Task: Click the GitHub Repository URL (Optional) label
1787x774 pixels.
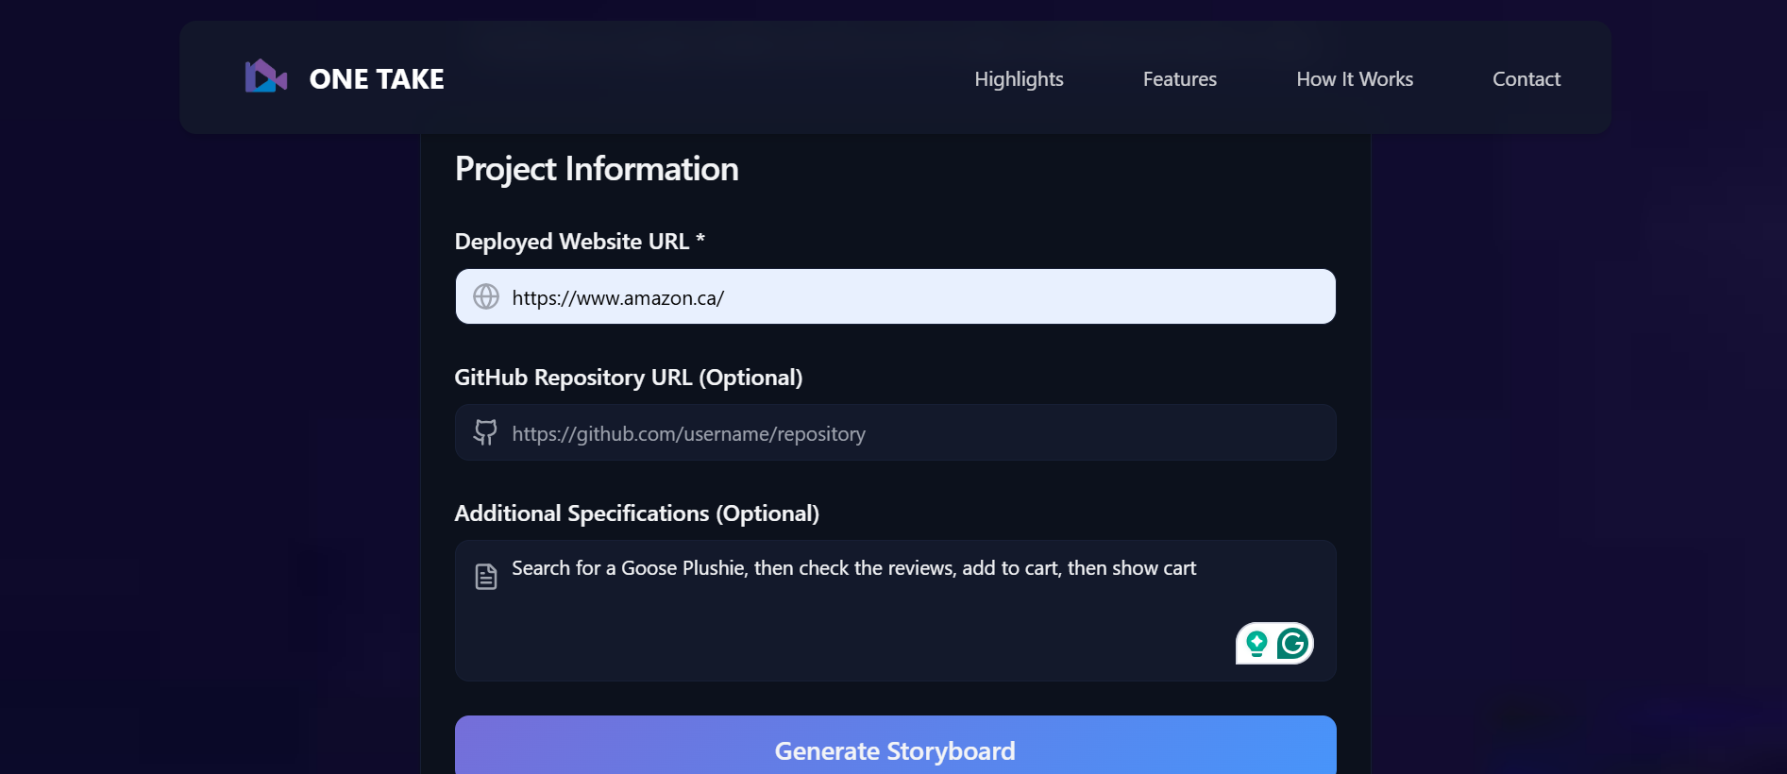Action: point(629,378)
